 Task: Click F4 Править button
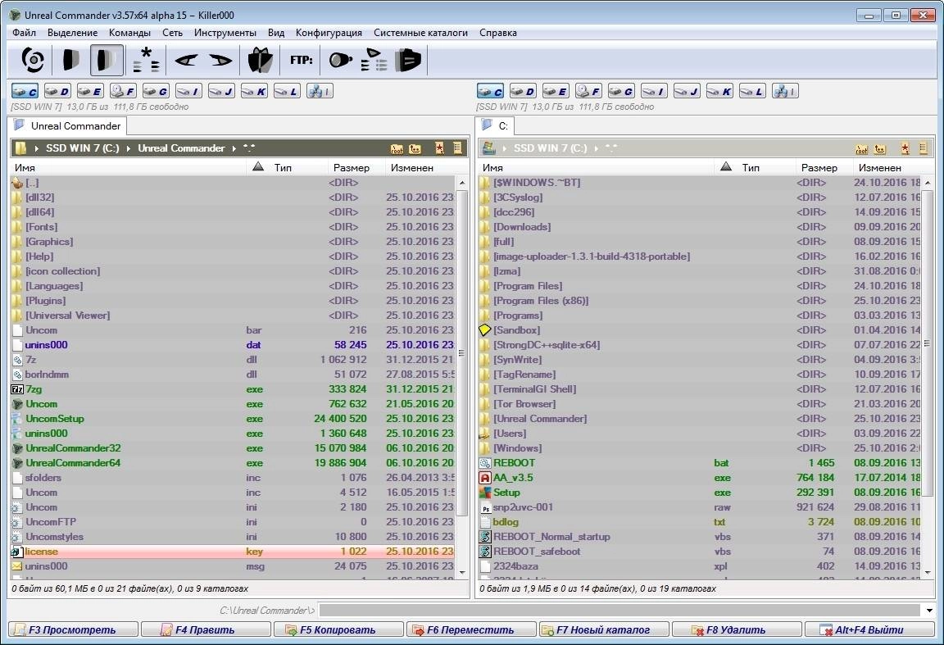206,630
